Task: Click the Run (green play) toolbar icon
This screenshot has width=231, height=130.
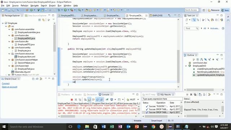Action: tap(65, 10)
